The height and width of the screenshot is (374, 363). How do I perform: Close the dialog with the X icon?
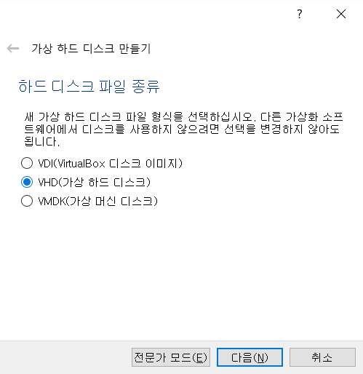coord(341,14)
